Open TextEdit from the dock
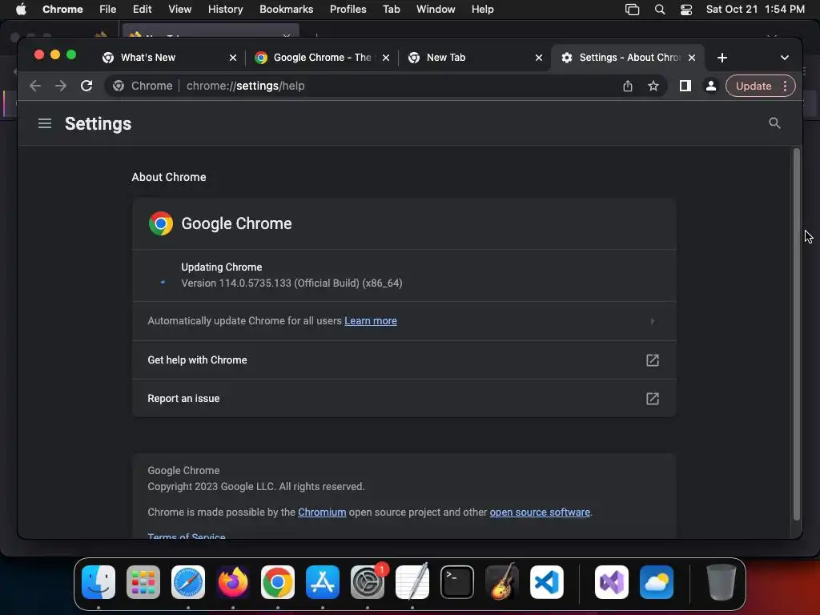The height and width of the screenshot is (615, 820). point(412,582)
